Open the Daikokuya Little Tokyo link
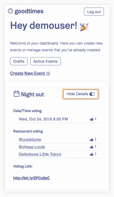This screenshot has height=197, width=114. tap(40, 154)
